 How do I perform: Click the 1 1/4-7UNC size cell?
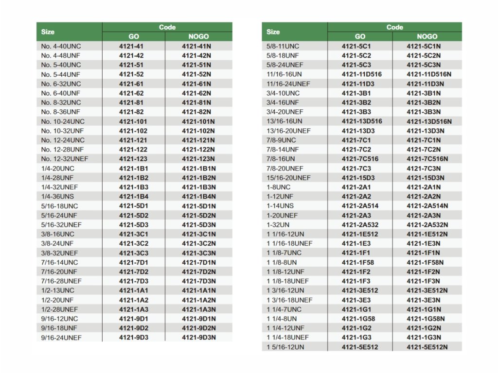click(284, 309)
